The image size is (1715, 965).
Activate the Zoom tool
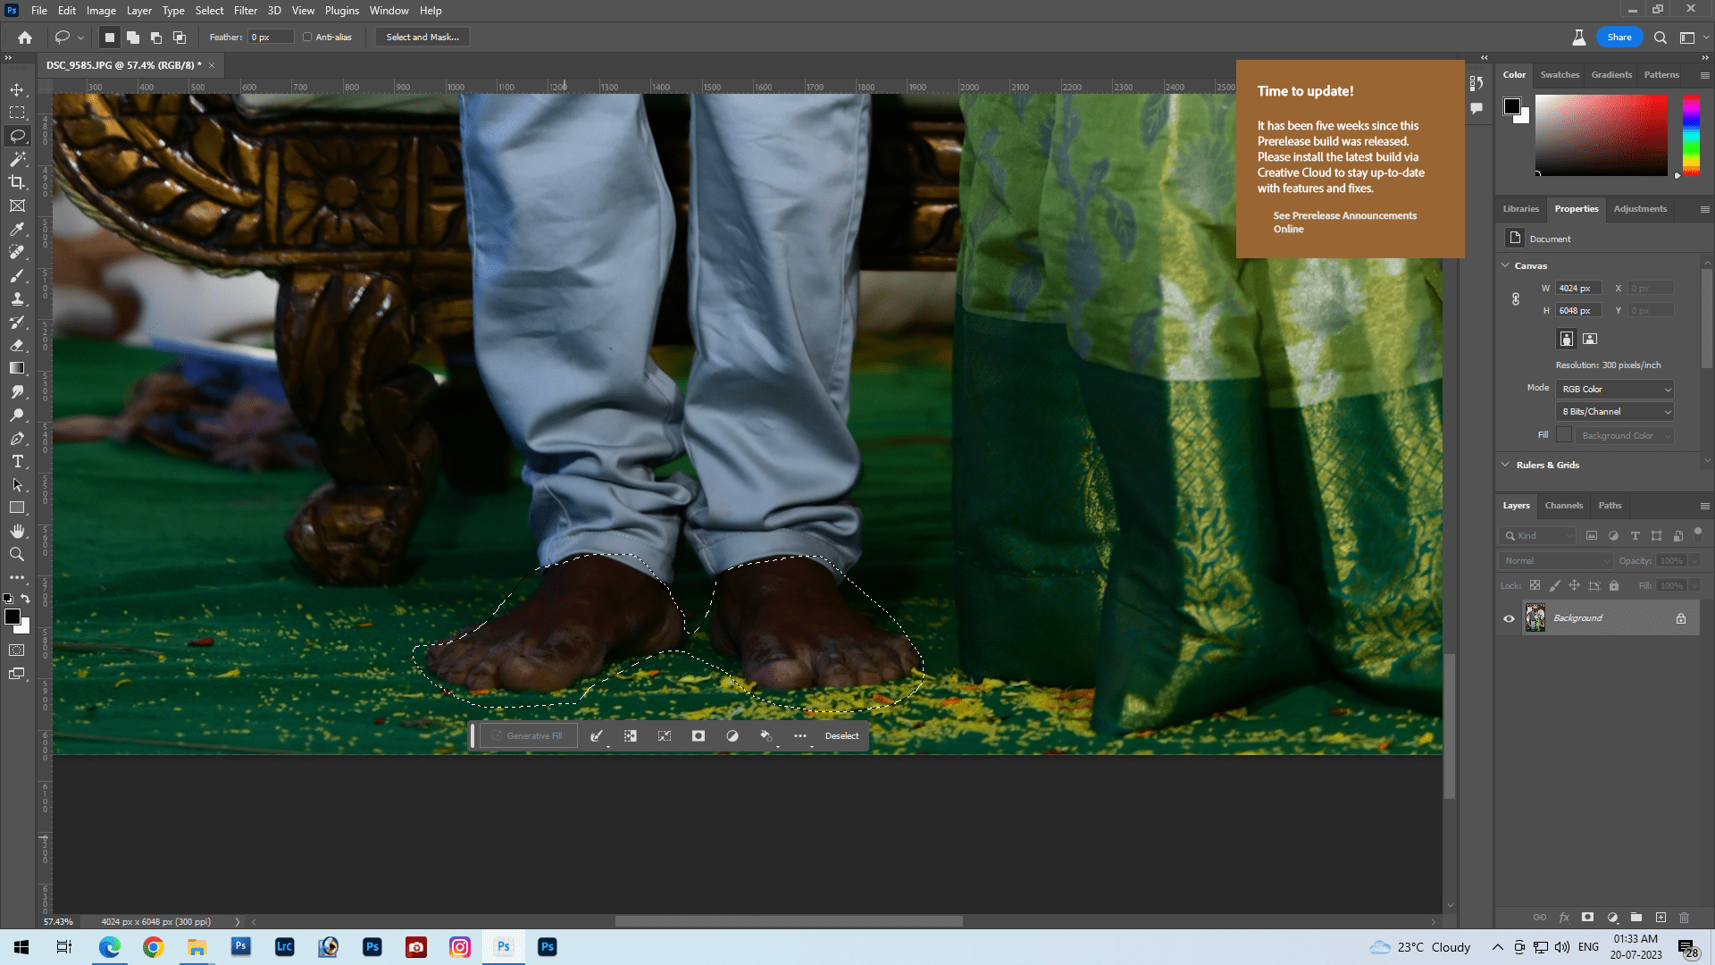18,554
